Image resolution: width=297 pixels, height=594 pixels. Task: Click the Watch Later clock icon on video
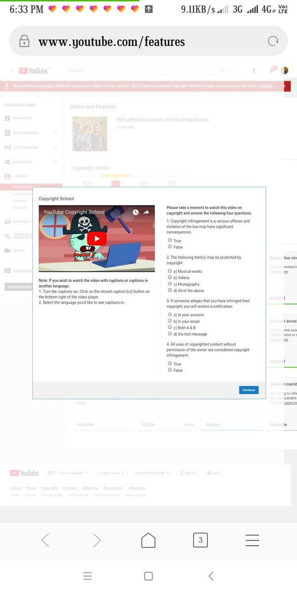136,212
